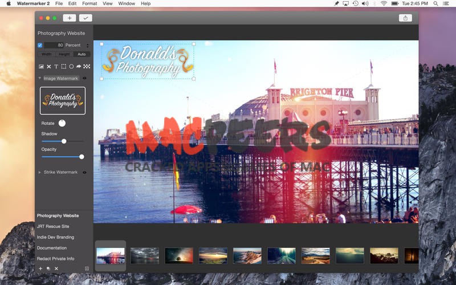Click the Donald's Photography watermark on canvas

[x=148, y=62]
